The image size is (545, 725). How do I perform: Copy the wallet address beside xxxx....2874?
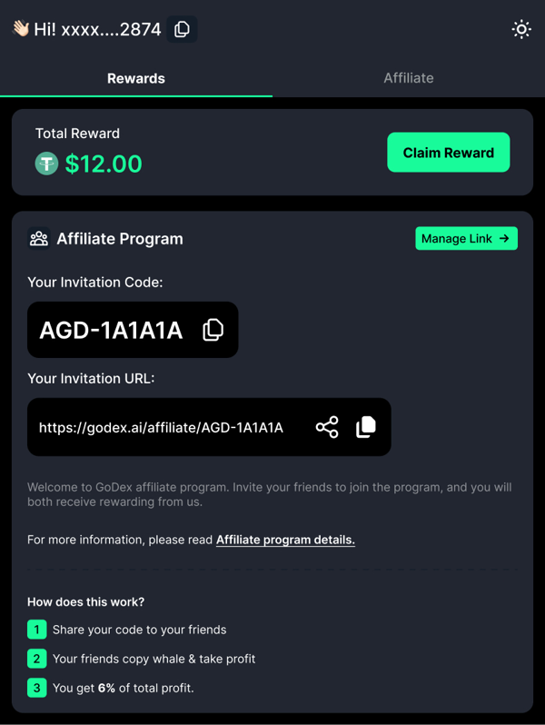182,29
